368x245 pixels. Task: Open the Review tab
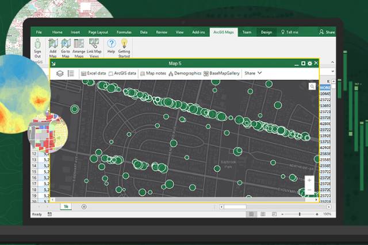(x=162, y=32)
